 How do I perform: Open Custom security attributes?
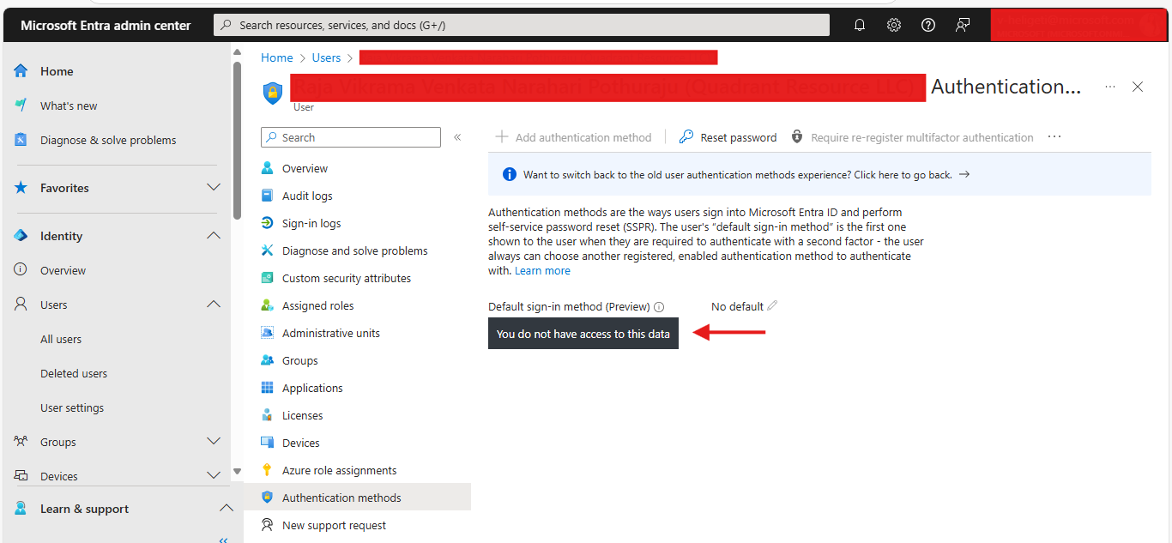pos(346,277)
